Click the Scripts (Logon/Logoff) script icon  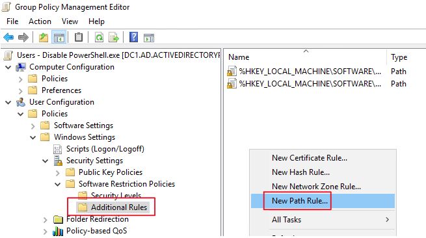point(58,149)
